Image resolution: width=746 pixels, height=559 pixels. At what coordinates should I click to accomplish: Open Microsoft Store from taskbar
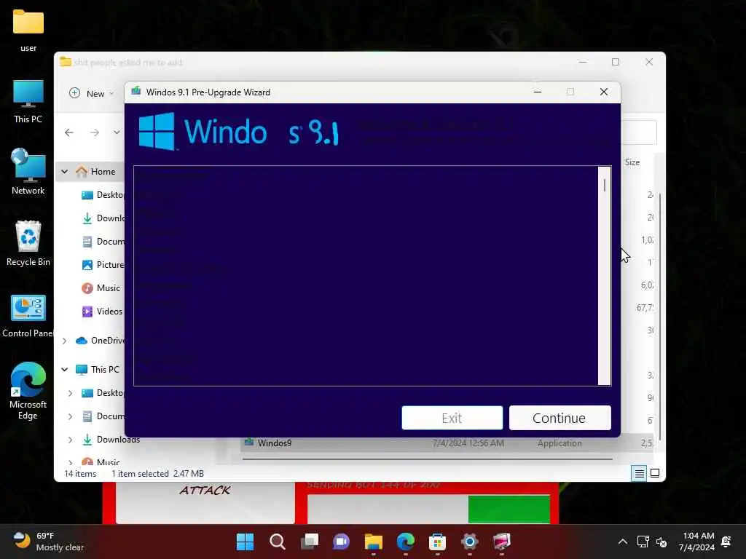438,542
